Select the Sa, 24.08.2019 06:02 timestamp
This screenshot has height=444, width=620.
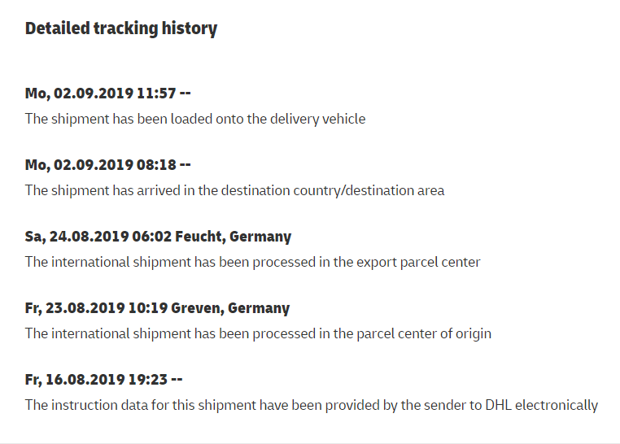pyautogui.click(x=98, y=237)
